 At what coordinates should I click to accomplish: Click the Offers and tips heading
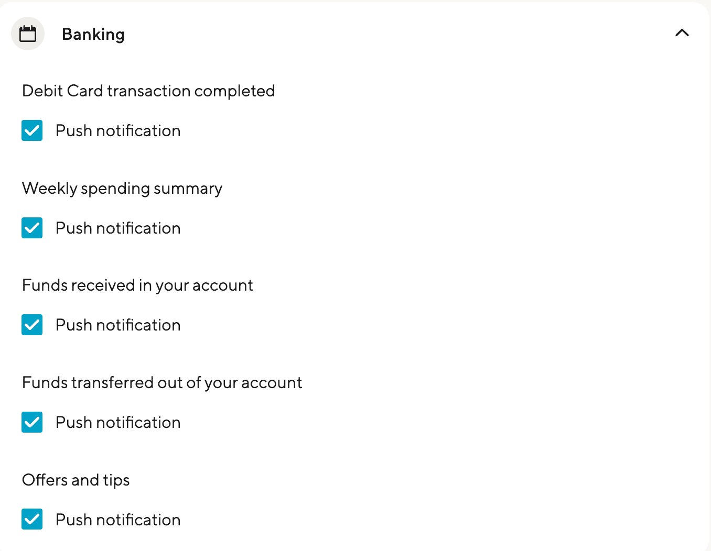click(76, 480)
